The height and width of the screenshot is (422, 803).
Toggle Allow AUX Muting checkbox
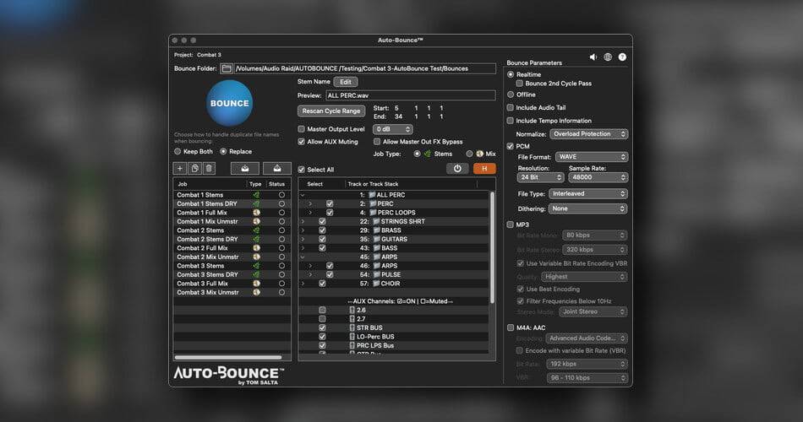click(x=301, y=142)
